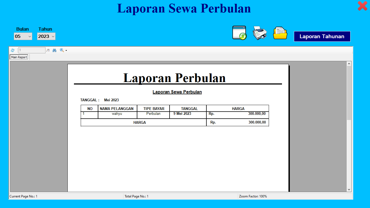
Task: Click the binoculars find text icon
Action: pos(54,50)
